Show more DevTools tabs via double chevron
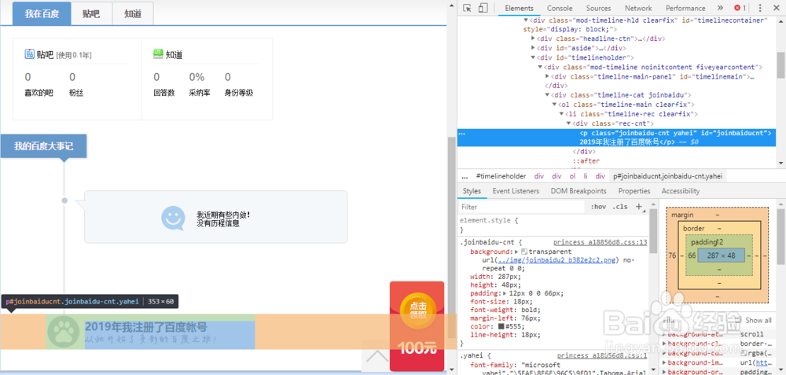This screenshot has width=786, height=375. [720, 8]
